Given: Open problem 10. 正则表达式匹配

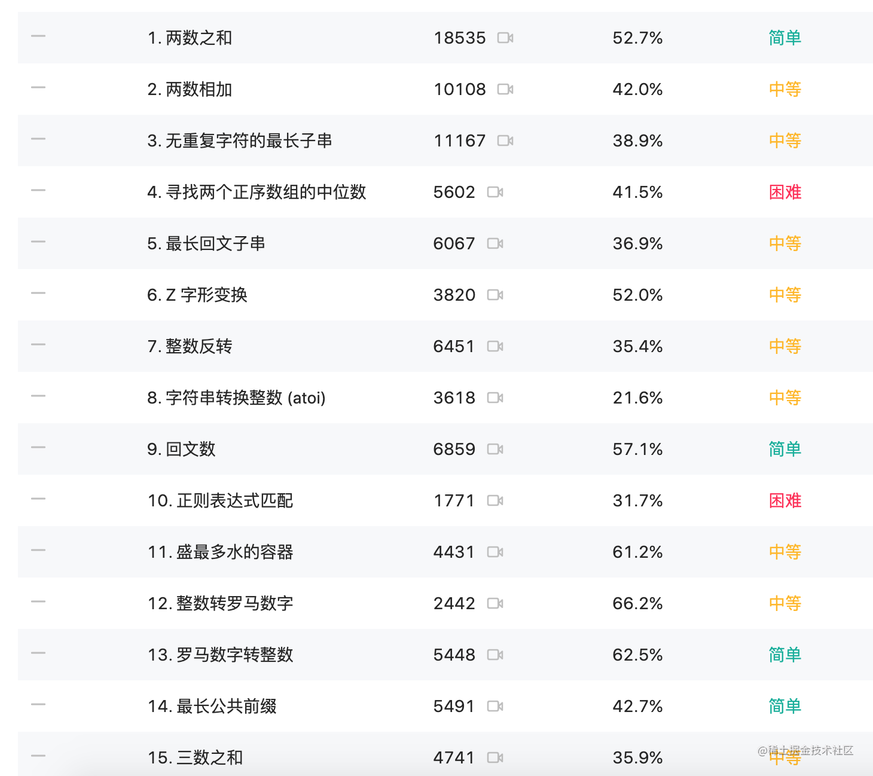Looking at the screenshot, I should (x=221, y=500).
